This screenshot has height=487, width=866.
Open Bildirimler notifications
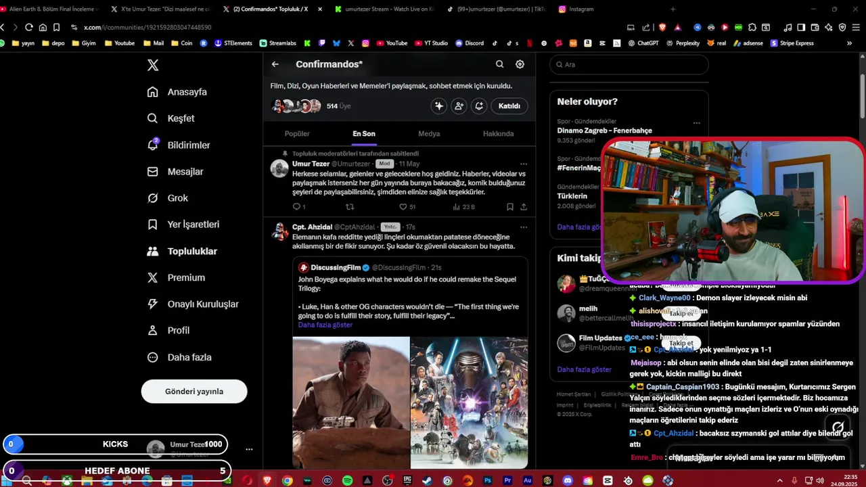(179, 145)
